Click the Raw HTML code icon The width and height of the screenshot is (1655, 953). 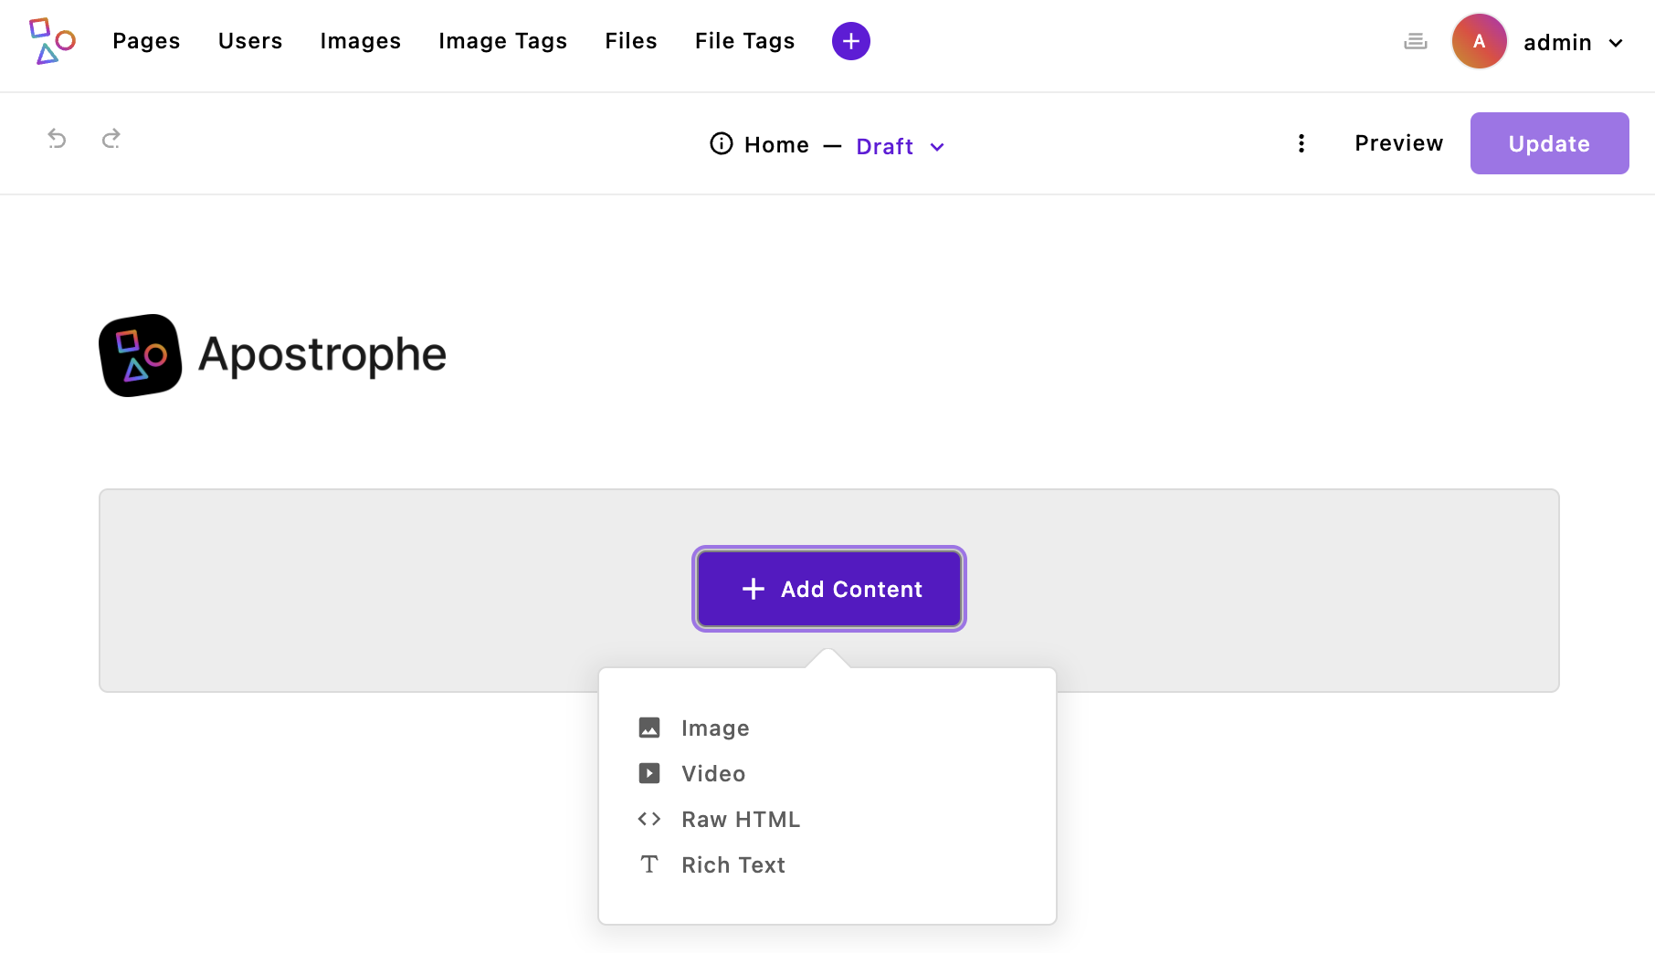pyautogui.click(x=649, y=819)
